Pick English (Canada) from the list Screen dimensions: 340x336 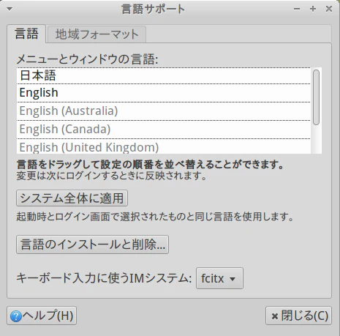[x=164, y=130]
